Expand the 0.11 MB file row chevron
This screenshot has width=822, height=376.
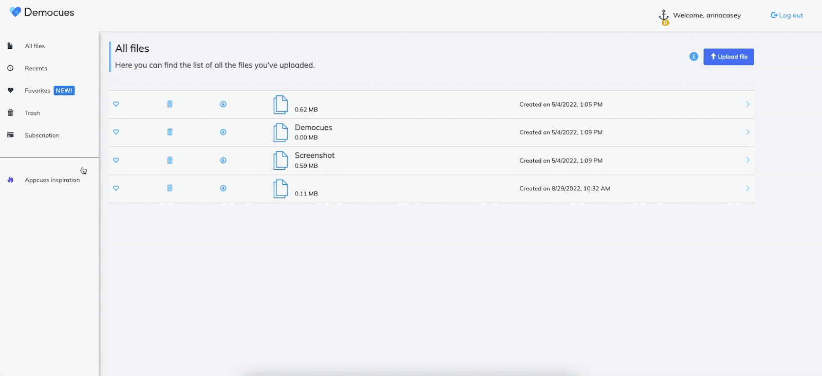click(x=748, y=188)
